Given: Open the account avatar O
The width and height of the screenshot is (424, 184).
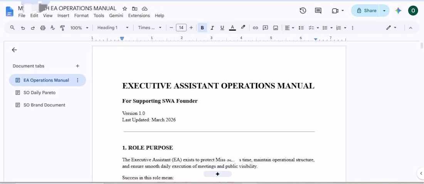Looking at the screenshot, I should [413, 11].
